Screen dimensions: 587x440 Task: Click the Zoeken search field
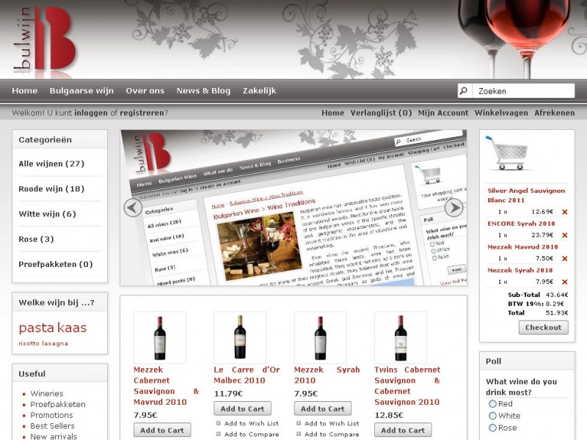[x=522, y=91]
